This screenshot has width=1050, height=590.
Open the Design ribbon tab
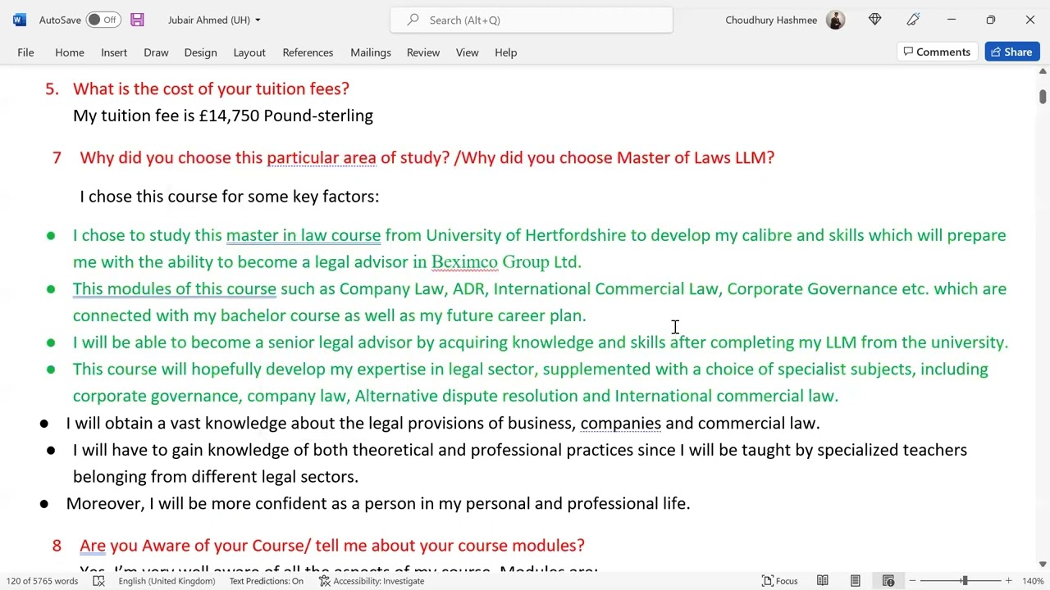[200, 52]
